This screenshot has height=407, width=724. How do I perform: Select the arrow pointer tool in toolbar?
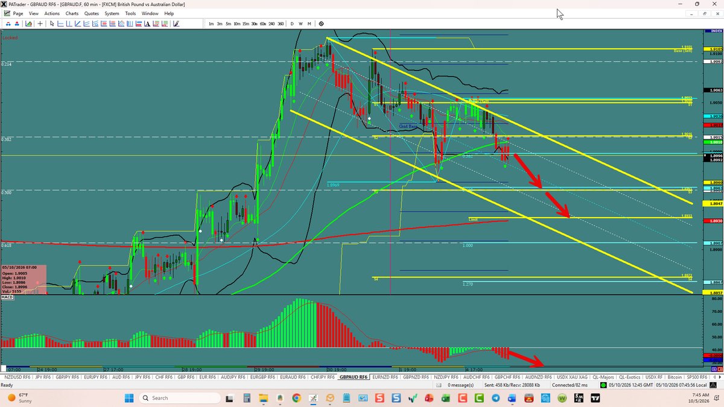point(52,24)
